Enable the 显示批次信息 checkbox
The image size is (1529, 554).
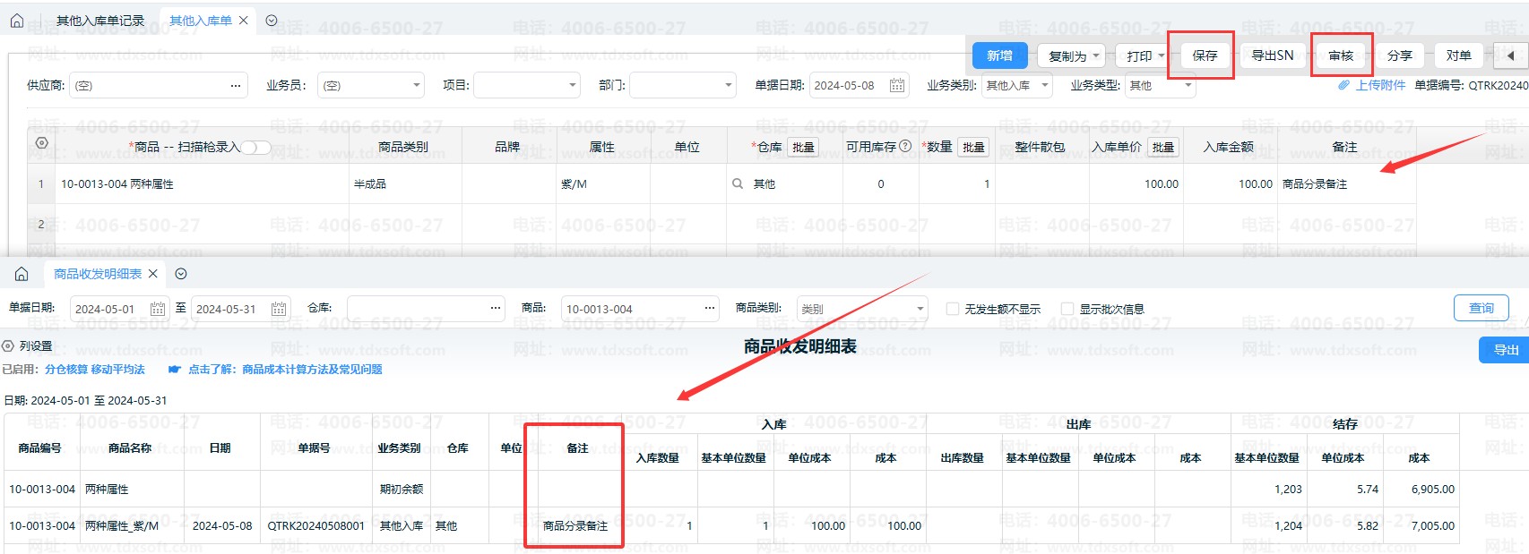pyautogui.click(x=1067, y=309)
